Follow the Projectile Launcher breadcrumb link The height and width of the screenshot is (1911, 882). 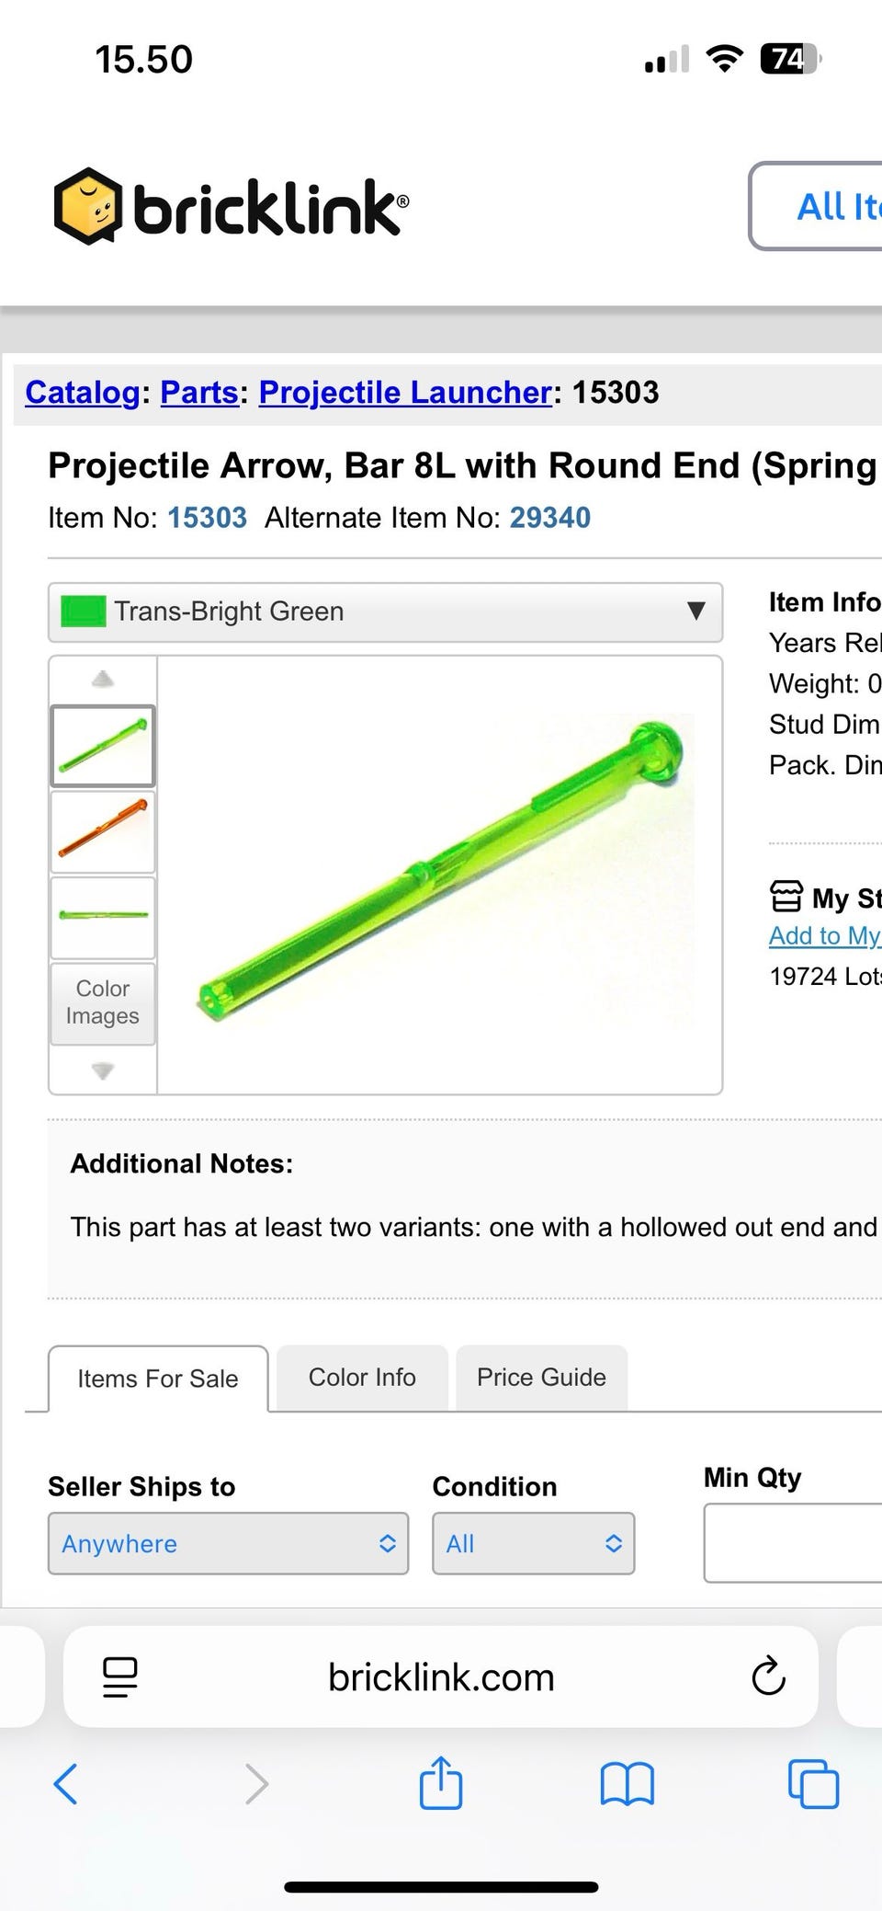pos(405,393)
